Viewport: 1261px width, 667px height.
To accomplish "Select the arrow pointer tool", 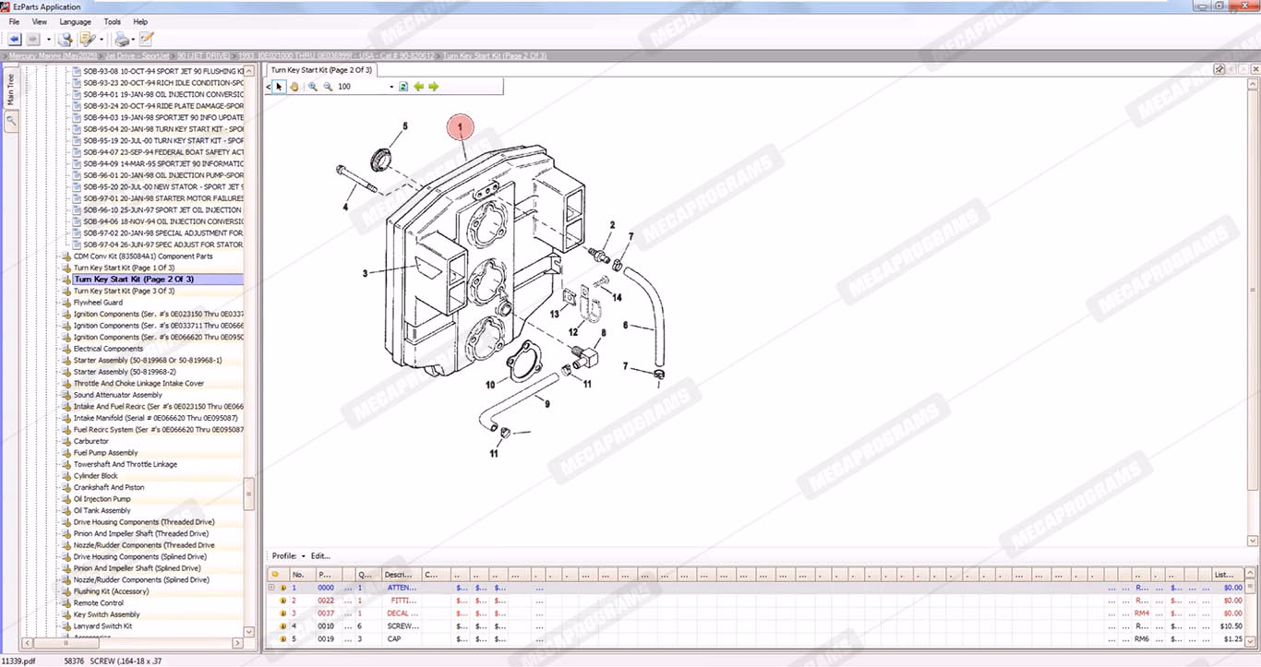I will (x=280, y=87).
